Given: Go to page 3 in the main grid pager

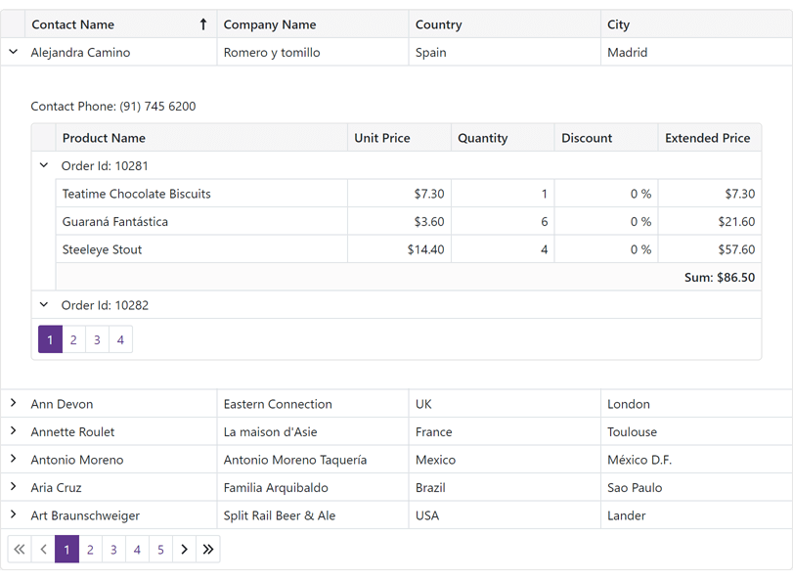Looking at the screenshot, I should (x=113, y=549).
